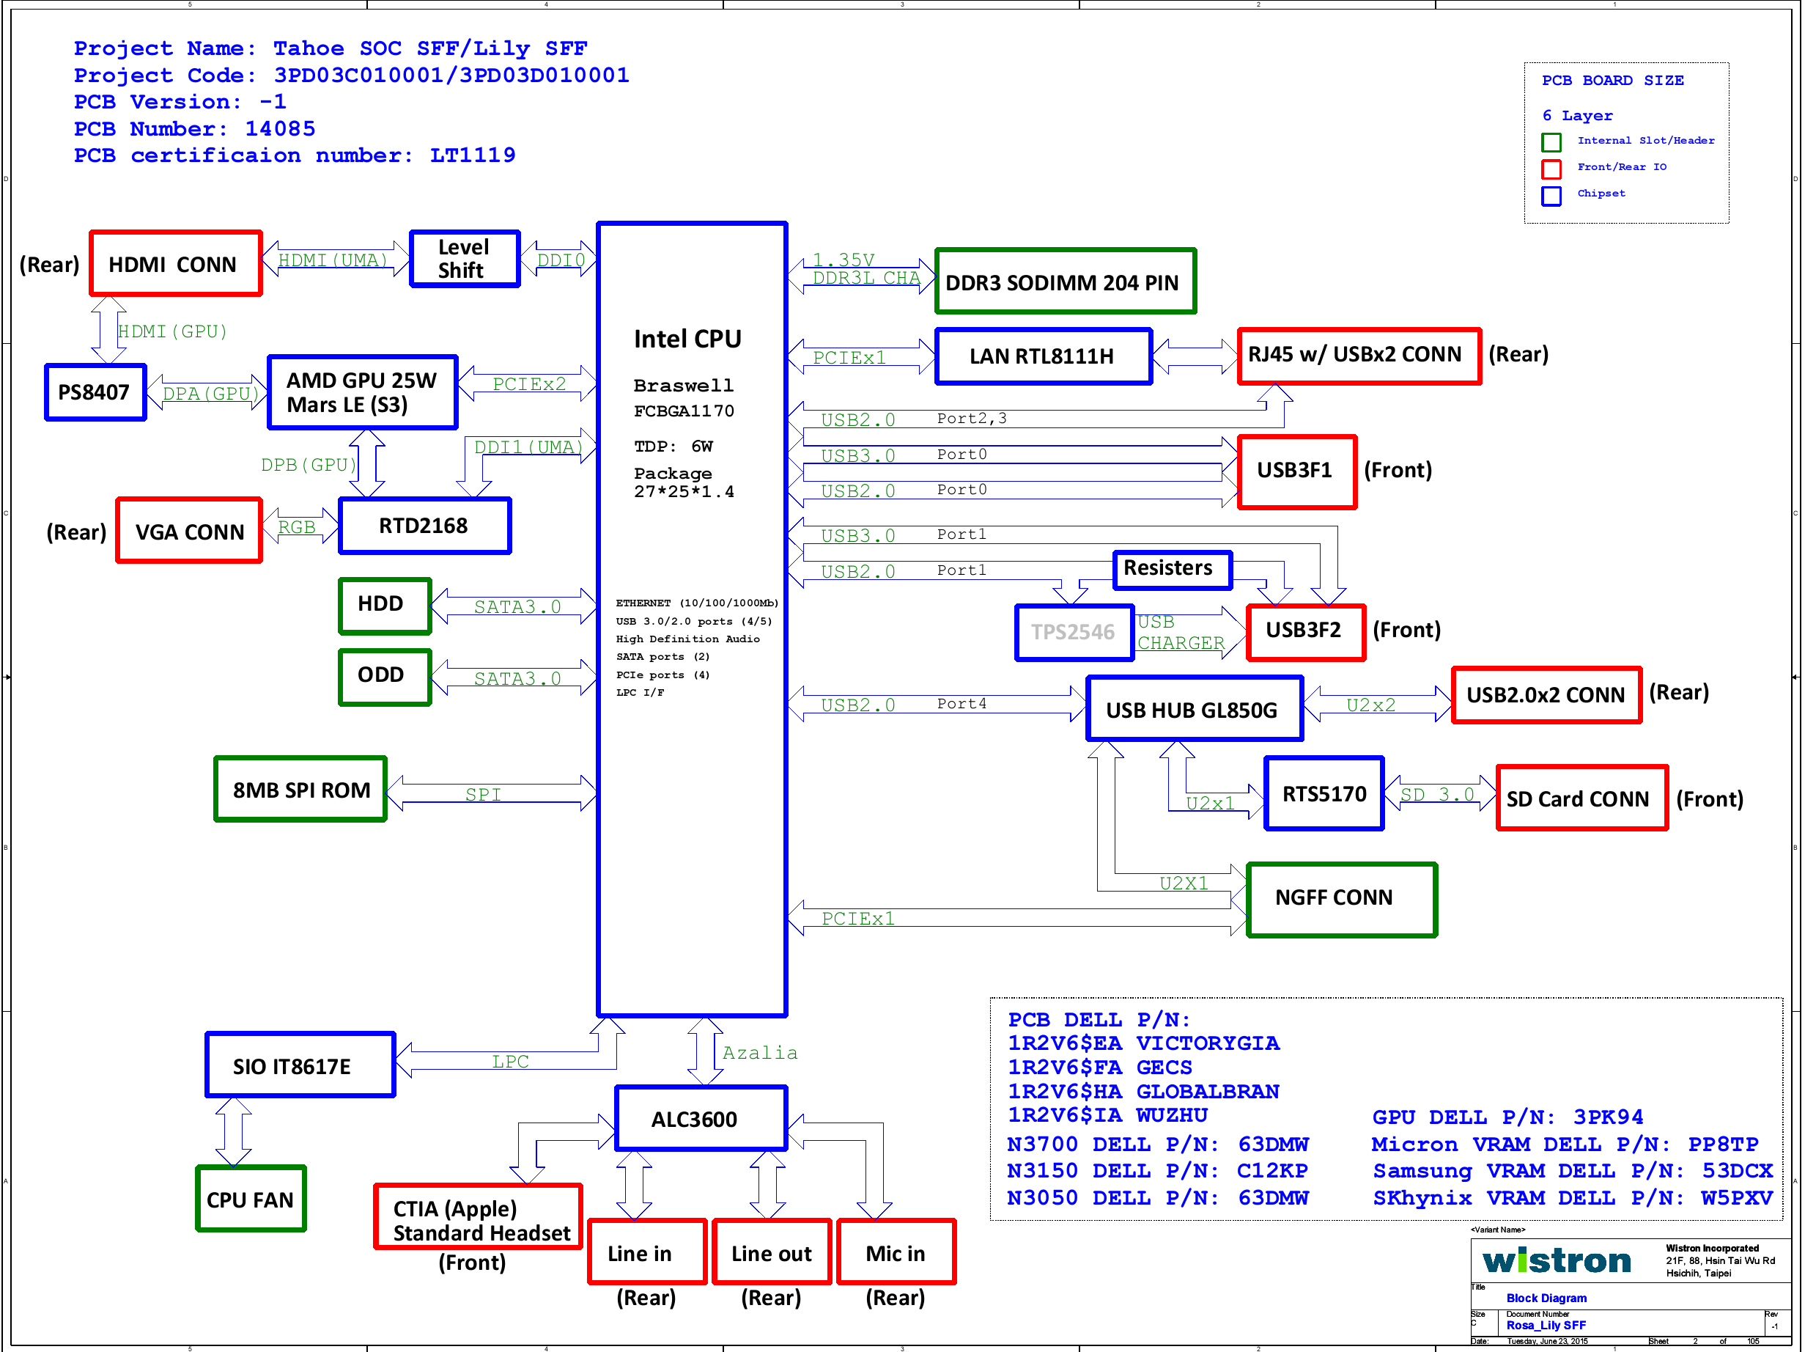1805x1352 pixels.
Task: Click the Port4 USB label
Action: pos(961,703)
